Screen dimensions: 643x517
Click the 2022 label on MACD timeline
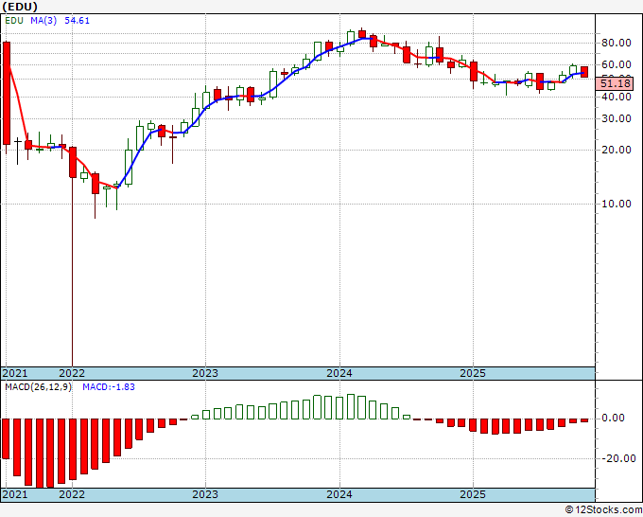pyautogui.click(x=72, y=494)
